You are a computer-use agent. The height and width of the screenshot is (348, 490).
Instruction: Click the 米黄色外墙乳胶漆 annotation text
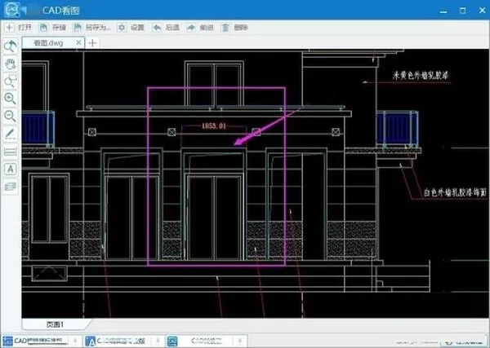click(x=421, y=75)
